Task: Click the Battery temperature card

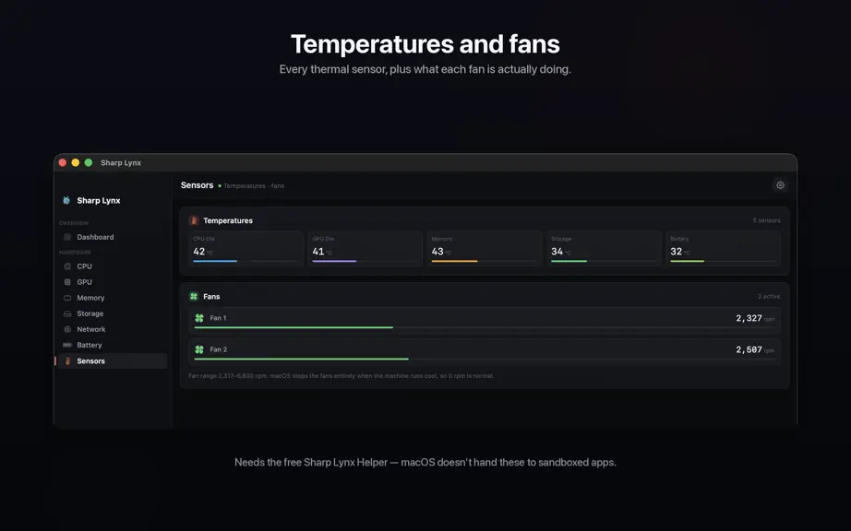Action: (723, 249)
